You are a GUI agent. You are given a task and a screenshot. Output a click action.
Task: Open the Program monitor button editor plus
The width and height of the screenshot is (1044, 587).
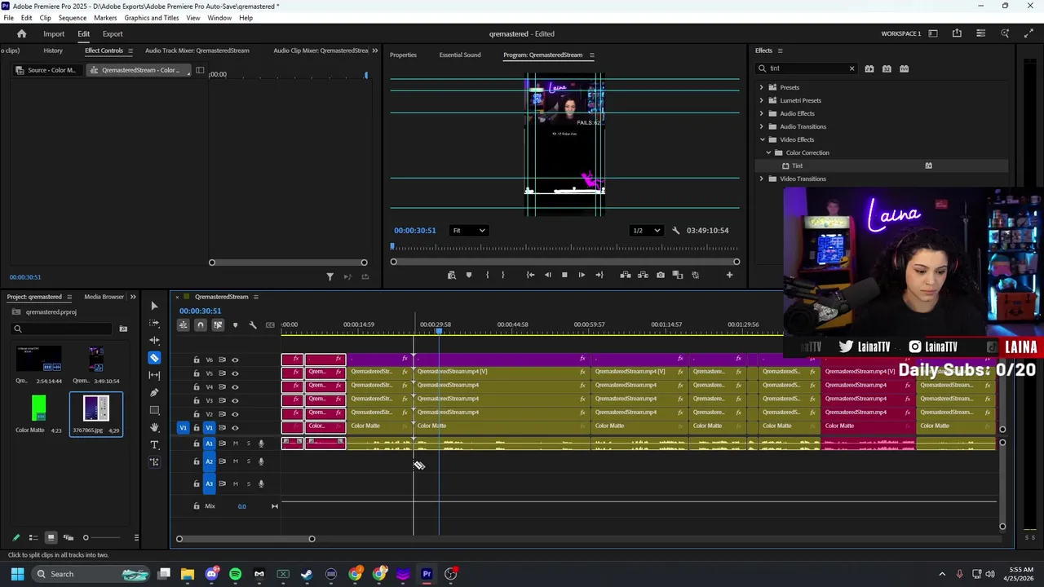tap(729, 275)
